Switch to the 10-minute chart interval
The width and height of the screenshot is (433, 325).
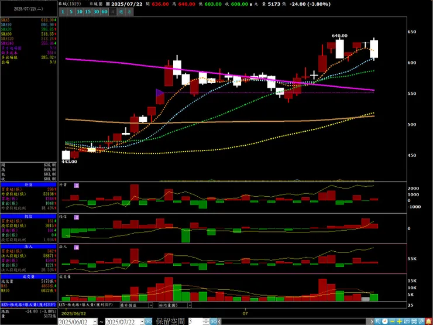80,12
